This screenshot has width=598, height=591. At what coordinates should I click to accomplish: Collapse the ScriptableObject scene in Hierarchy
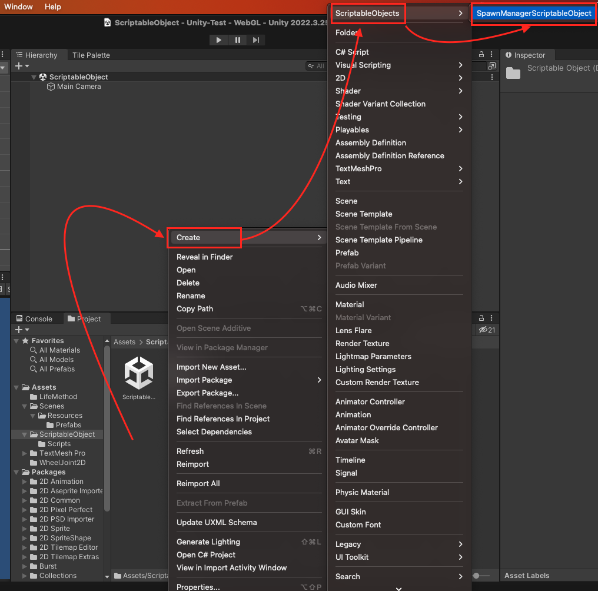[x=34, y=77]
